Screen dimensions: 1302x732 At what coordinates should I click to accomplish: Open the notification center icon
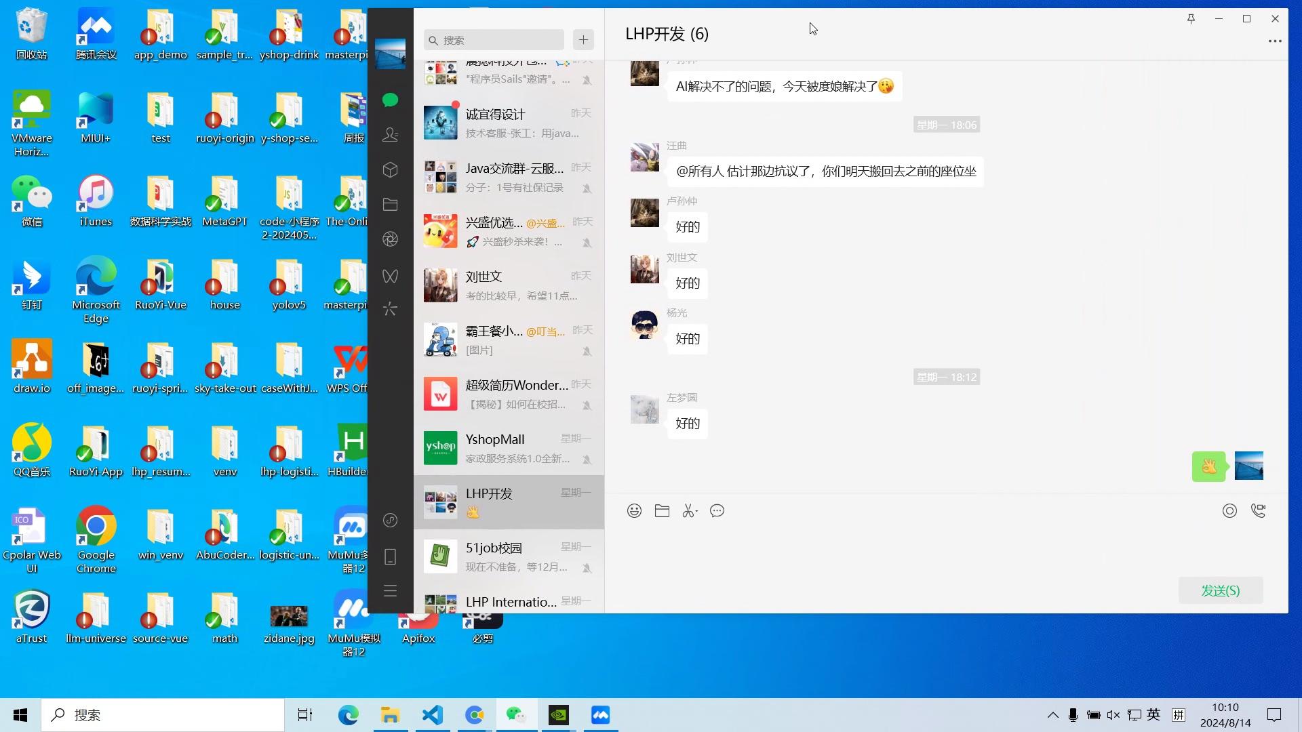(1274, 715)
